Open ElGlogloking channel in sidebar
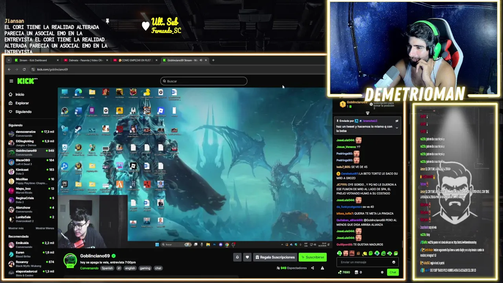Screen dimensions: 503x283 point(31,143)
